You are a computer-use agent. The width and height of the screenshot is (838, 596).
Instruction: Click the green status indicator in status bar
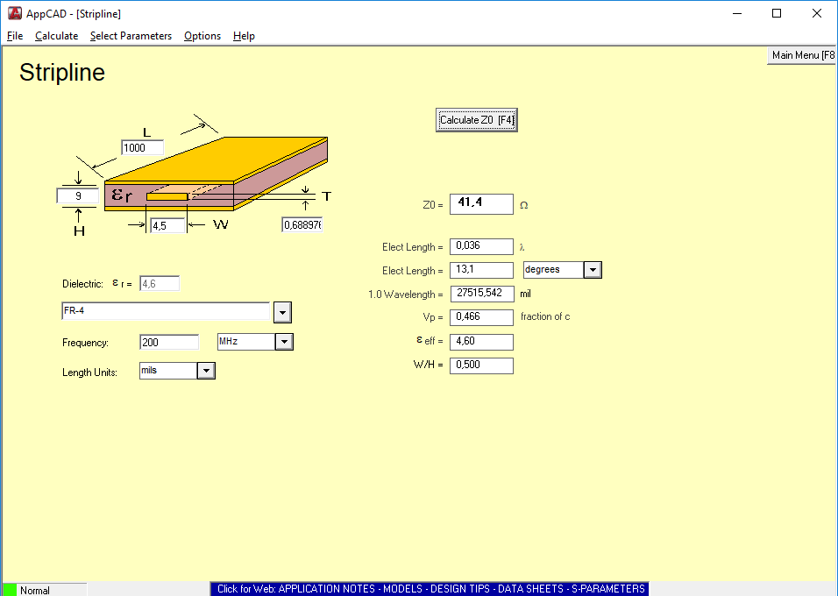click(x=11, y=590)
